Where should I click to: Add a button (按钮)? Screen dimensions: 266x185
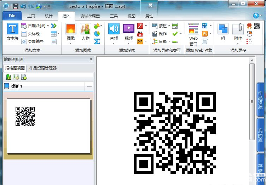159,26
